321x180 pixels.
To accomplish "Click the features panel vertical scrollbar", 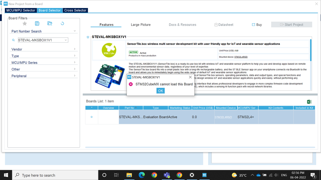I will click(x=311, y=50).
